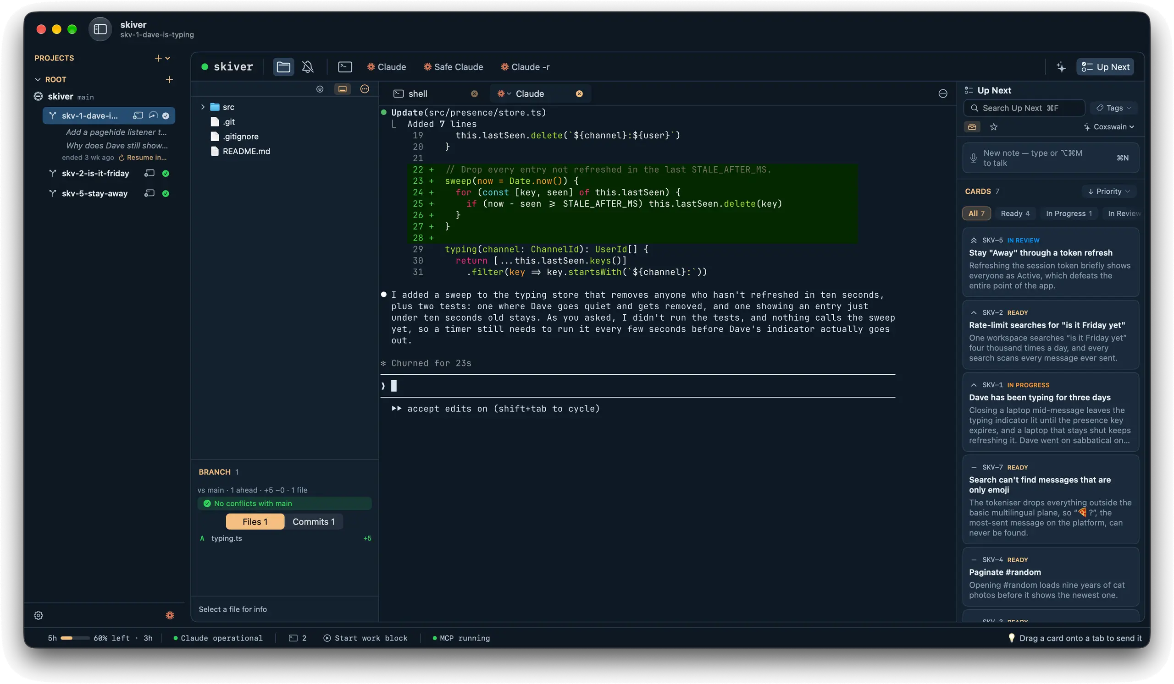Viewport: 1174px width, 684px height.
Task: Toggle the highlighted panel layout icon
Action: (x=343, y=89)
